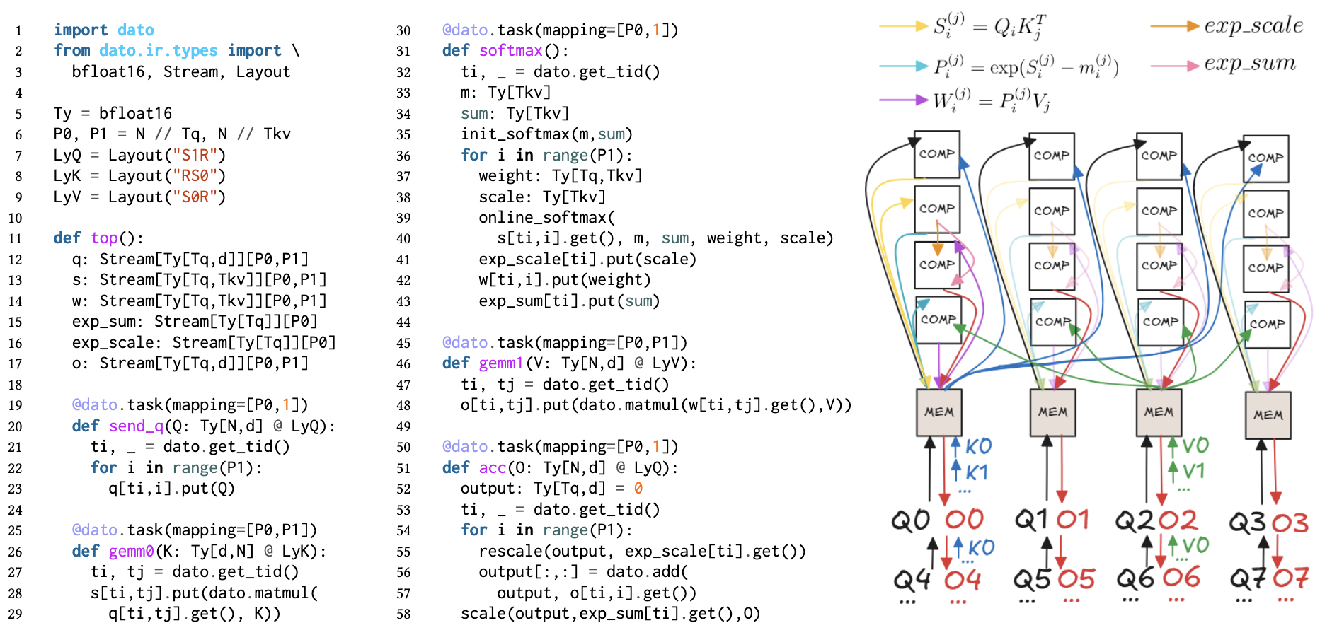Screen dimensions: 1332x635
Task: Click the MEM box above Q1
Action: point(1052,412)
